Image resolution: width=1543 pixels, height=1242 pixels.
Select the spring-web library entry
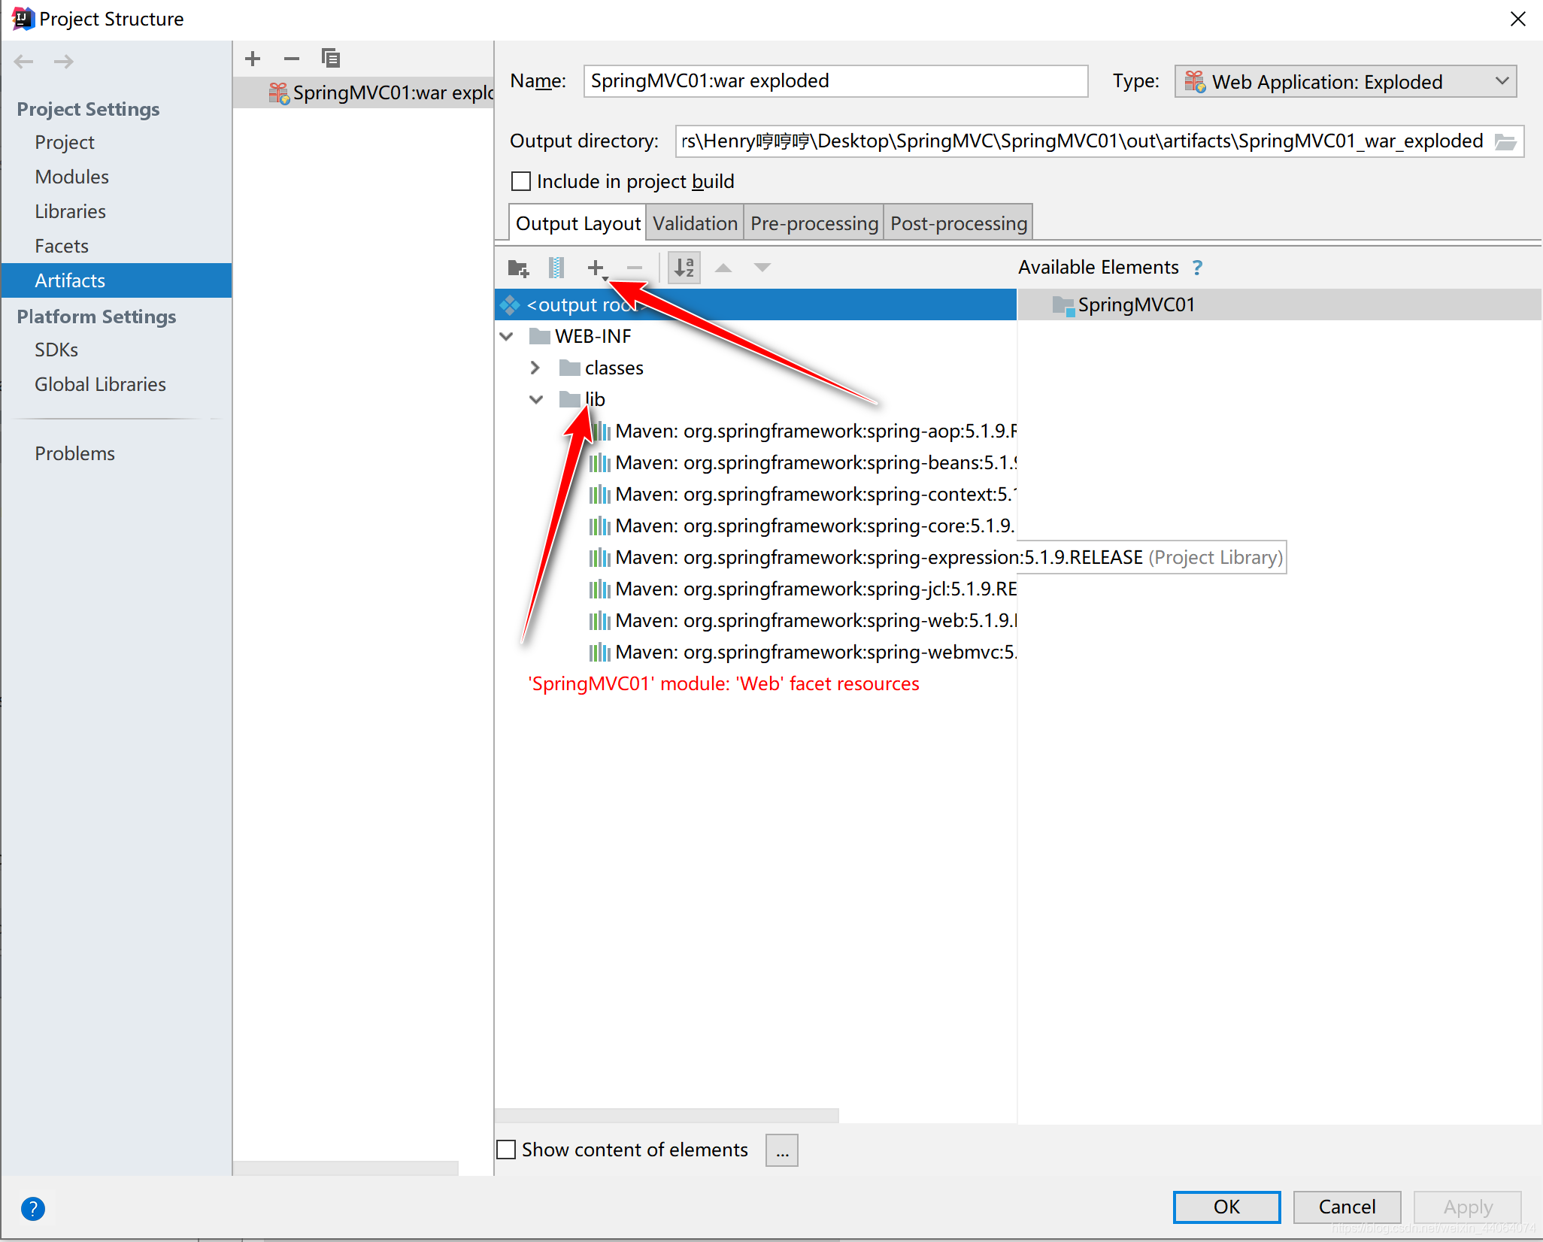[802, 620]
